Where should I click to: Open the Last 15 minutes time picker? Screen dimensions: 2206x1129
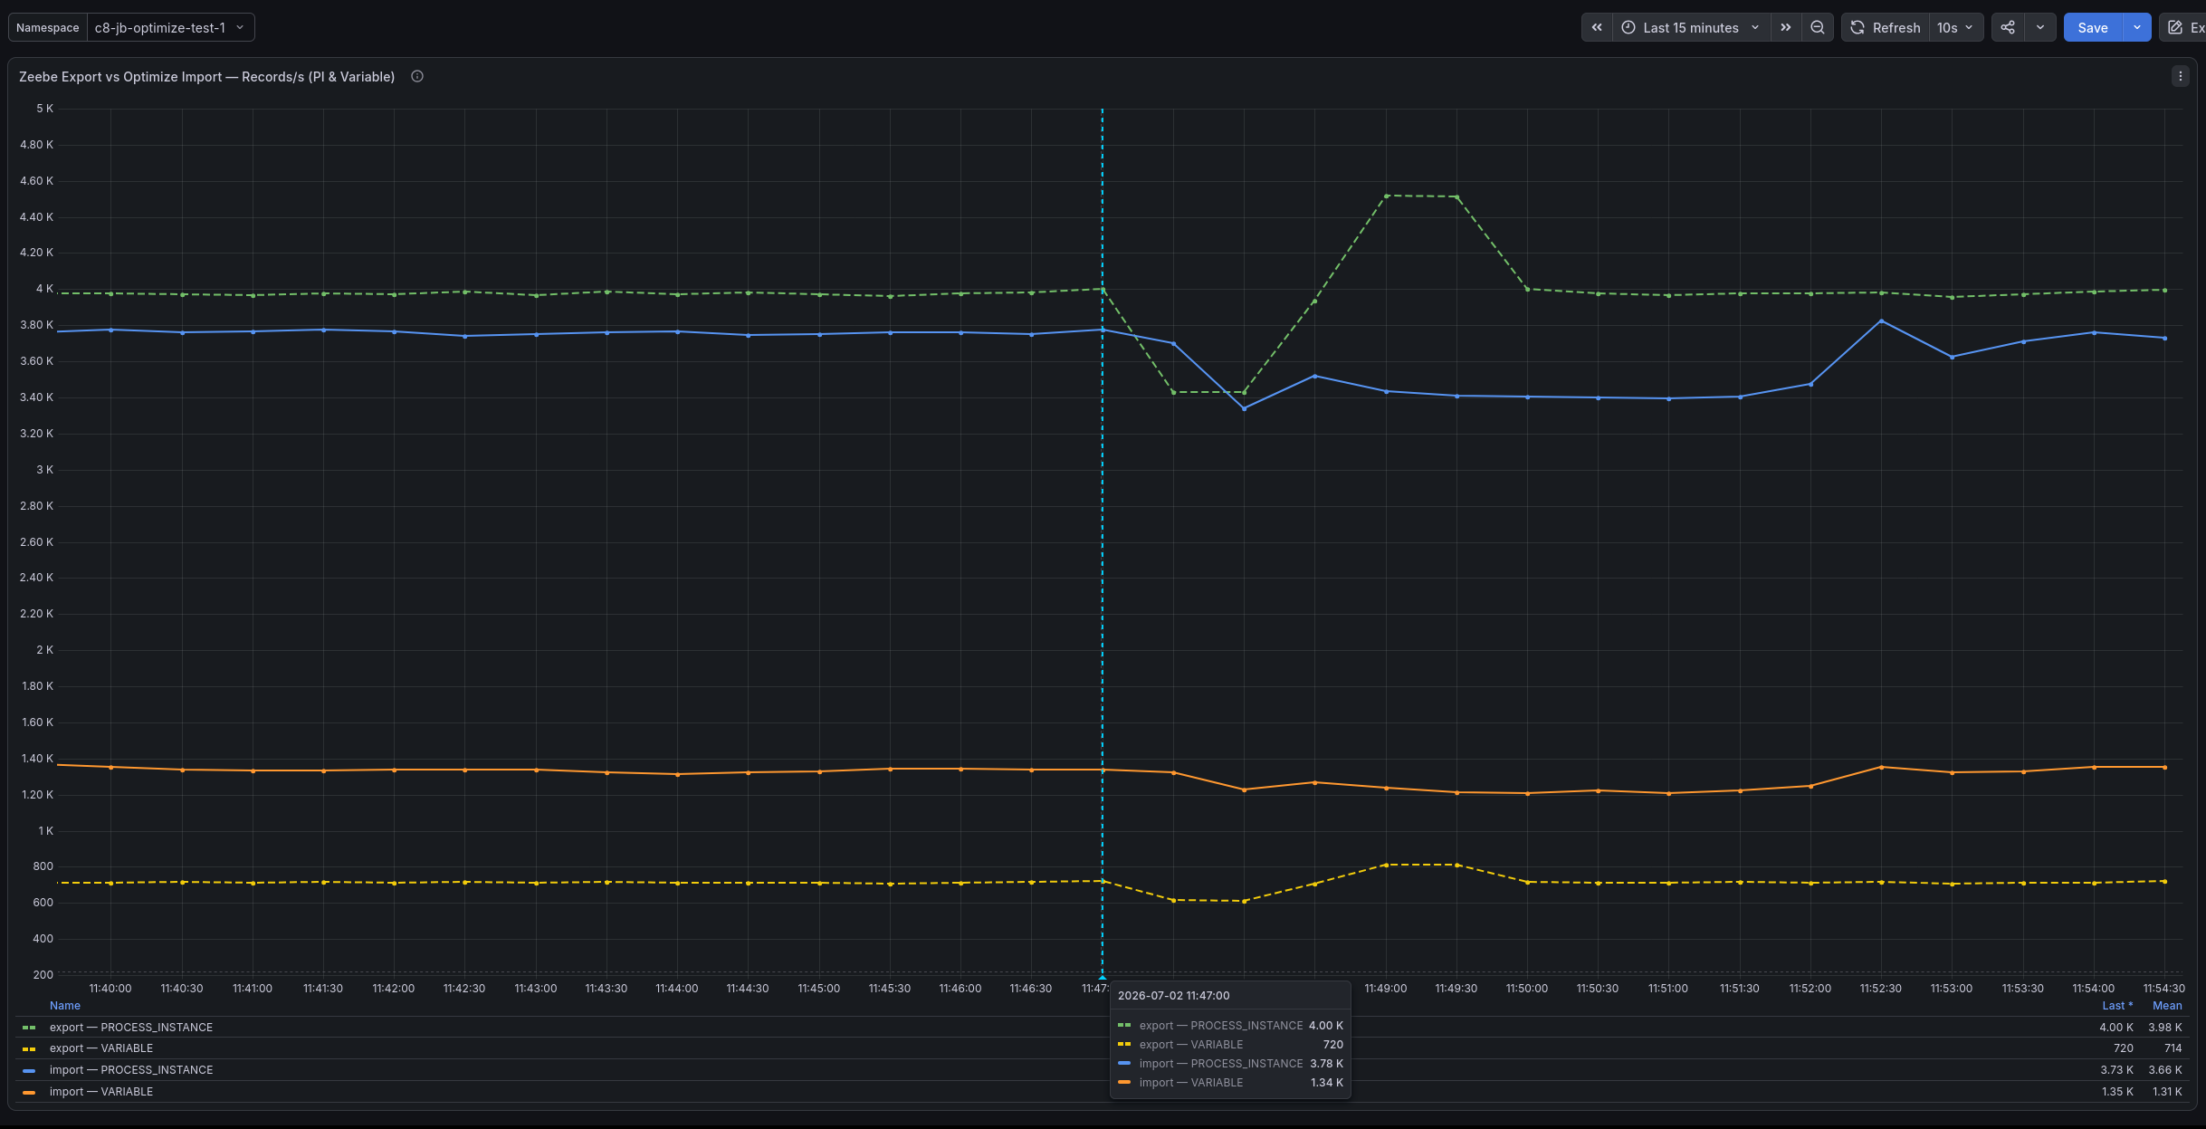[x=1691, y=27]
